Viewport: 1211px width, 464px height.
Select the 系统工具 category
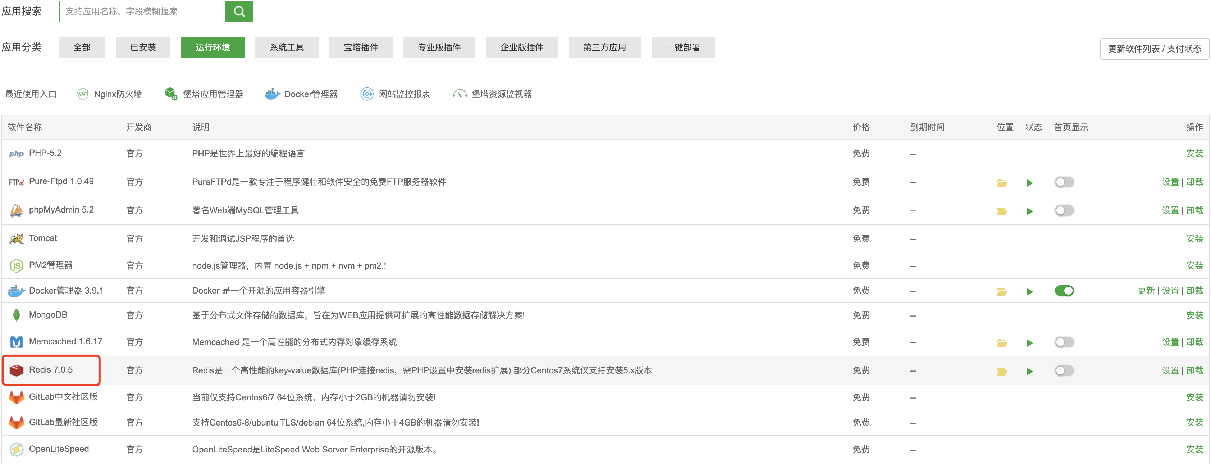click(x=287, y=47)
